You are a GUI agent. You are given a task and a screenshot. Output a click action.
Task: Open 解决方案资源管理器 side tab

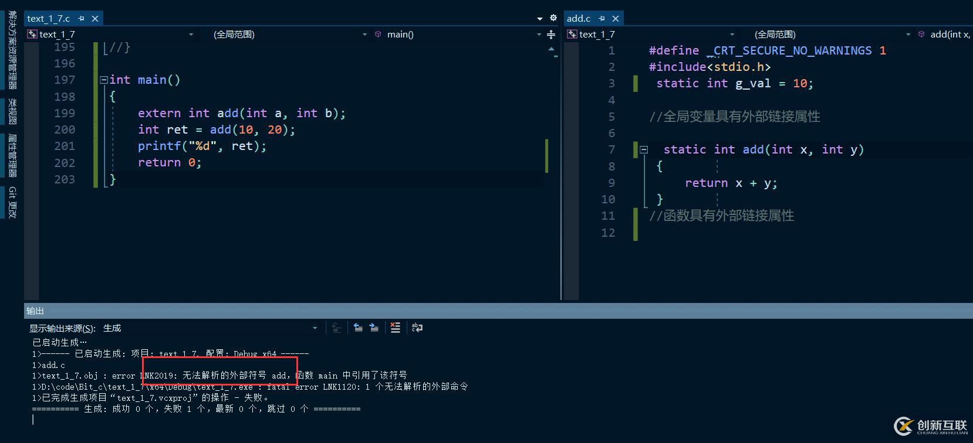[x=12, y=50]
